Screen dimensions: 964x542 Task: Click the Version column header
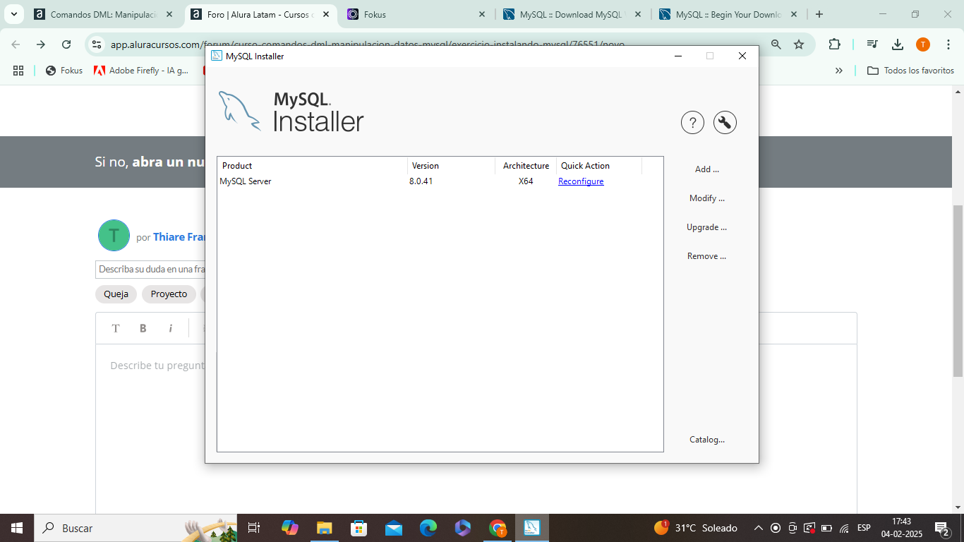(x=451, y=166)
